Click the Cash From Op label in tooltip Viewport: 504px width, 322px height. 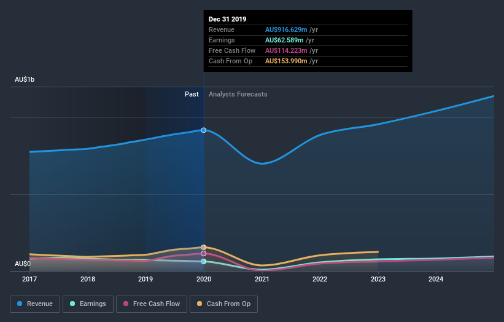coord(230,61)
